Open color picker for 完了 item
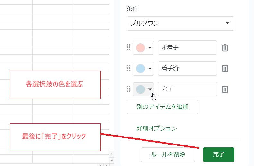This screenshot has height=166, width=254. (x=143, y=89)
